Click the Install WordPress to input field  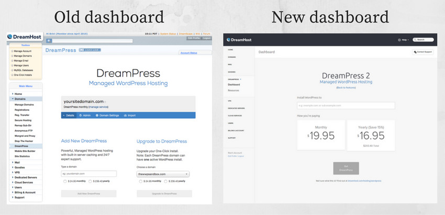pos(346,105)
